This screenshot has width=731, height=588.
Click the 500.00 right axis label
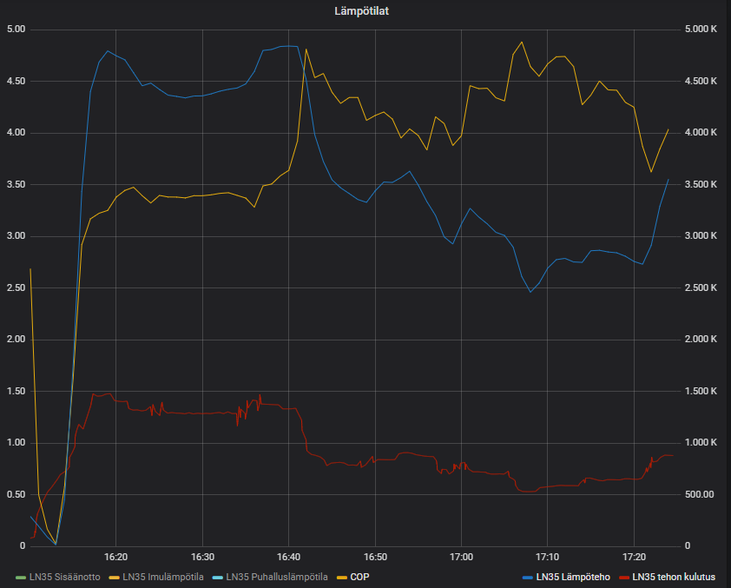click(699, 494)
